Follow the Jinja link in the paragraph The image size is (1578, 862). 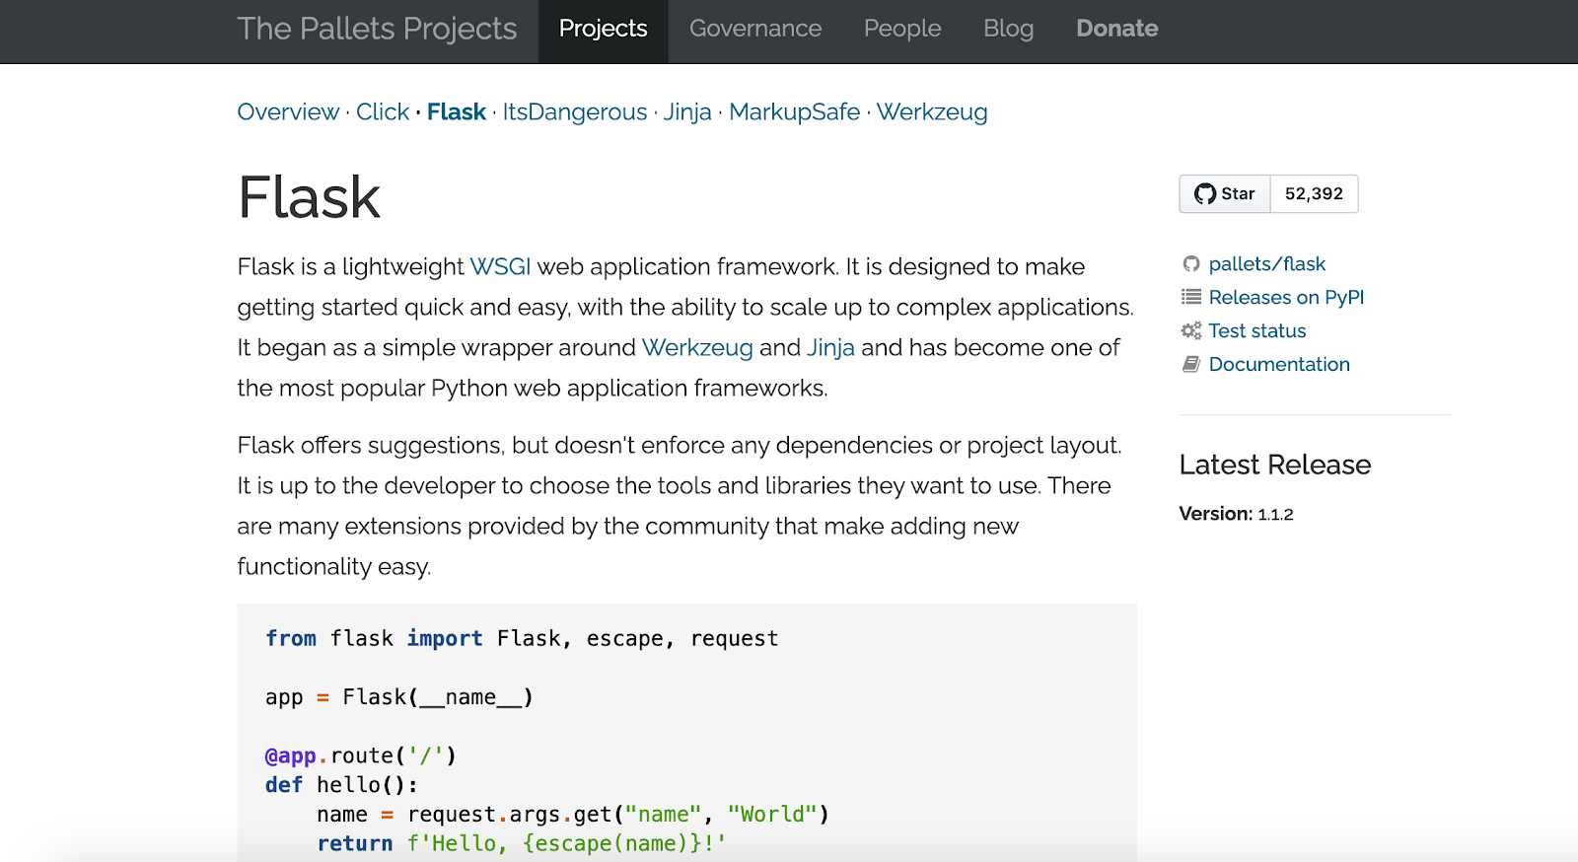point(830,347)
